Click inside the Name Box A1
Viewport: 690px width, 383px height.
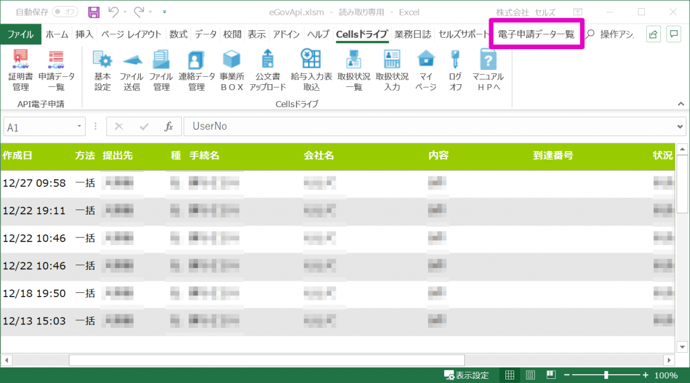click(x=40, y=127)
